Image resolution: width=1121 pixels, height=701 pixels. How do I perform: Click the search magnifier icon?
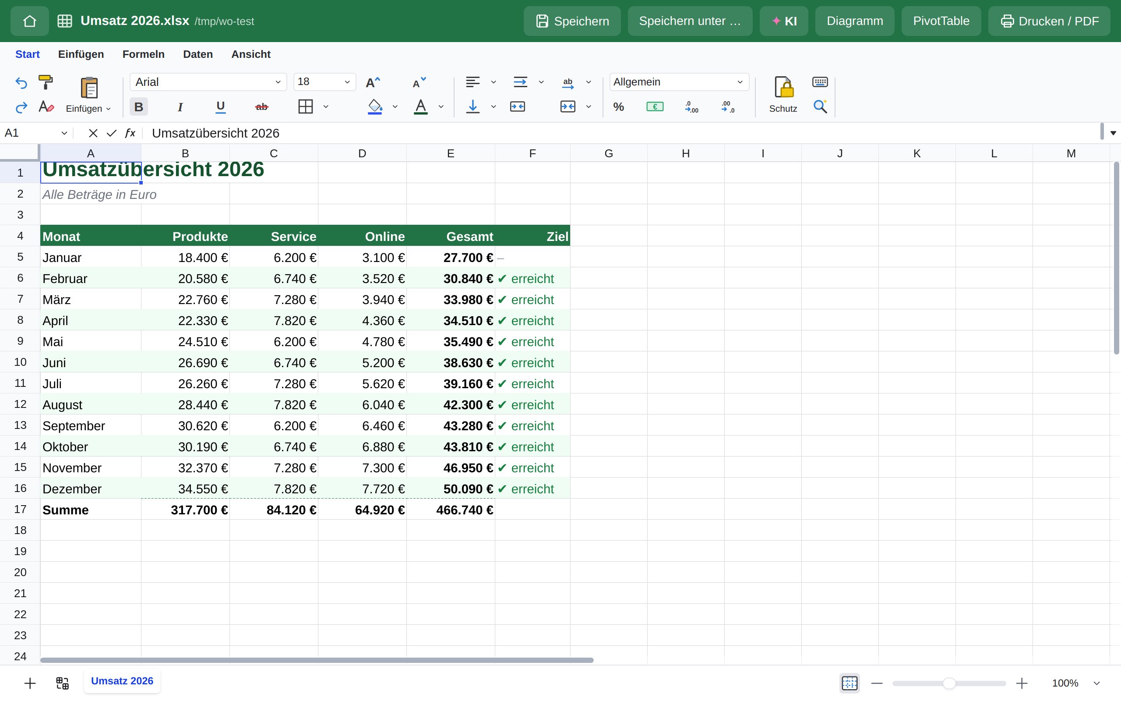(820, 106)
